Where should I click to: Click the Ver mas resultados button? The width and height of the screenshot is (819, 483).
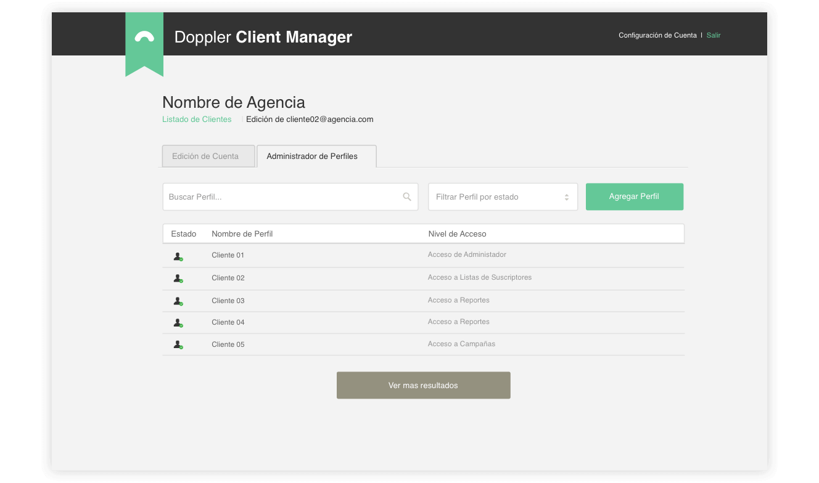click(x=424, y=385)
